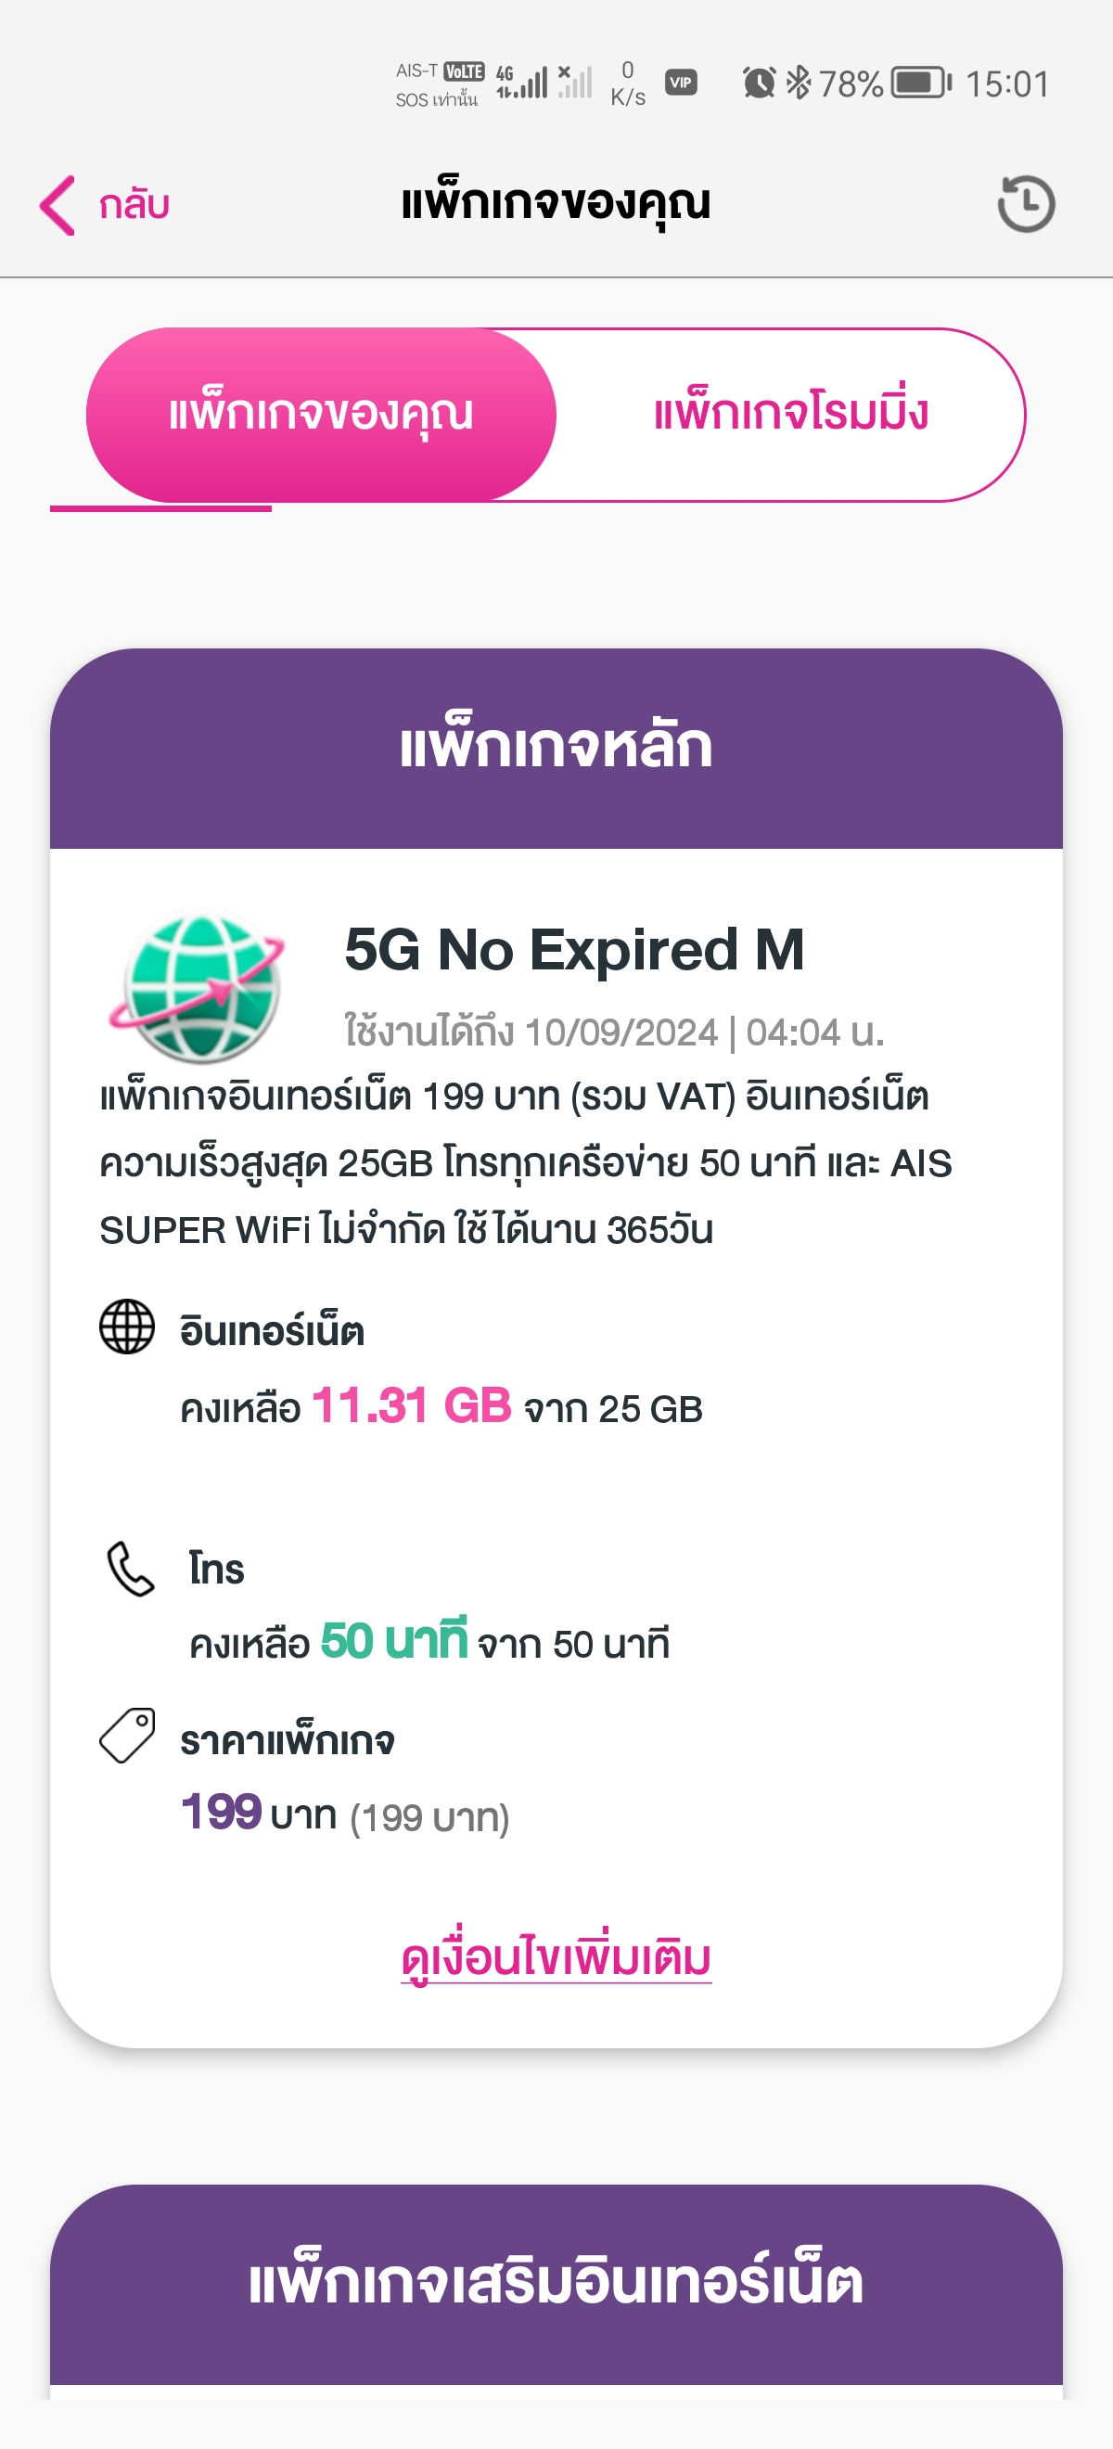Open the usage history clock icon

click(1026, 203)
